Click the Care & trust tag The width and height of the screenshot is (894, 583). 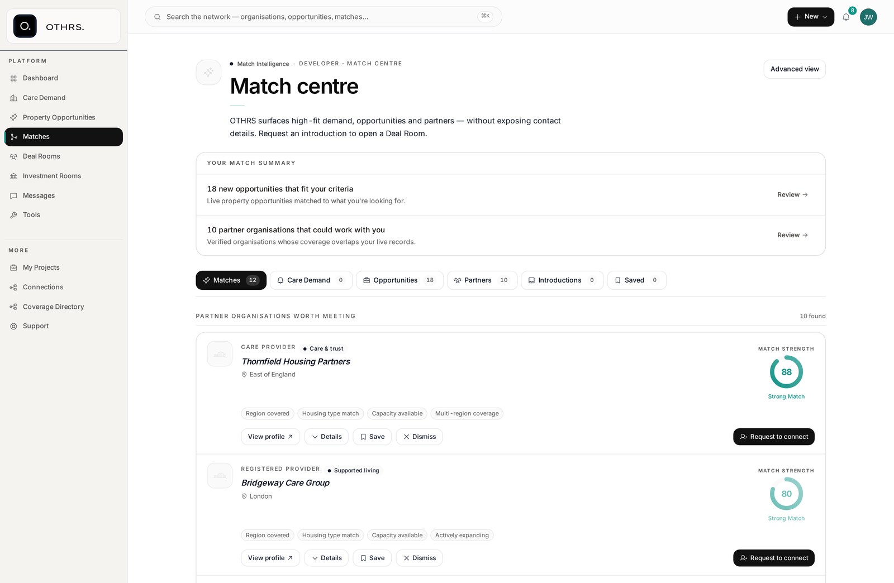coord(323,348)
